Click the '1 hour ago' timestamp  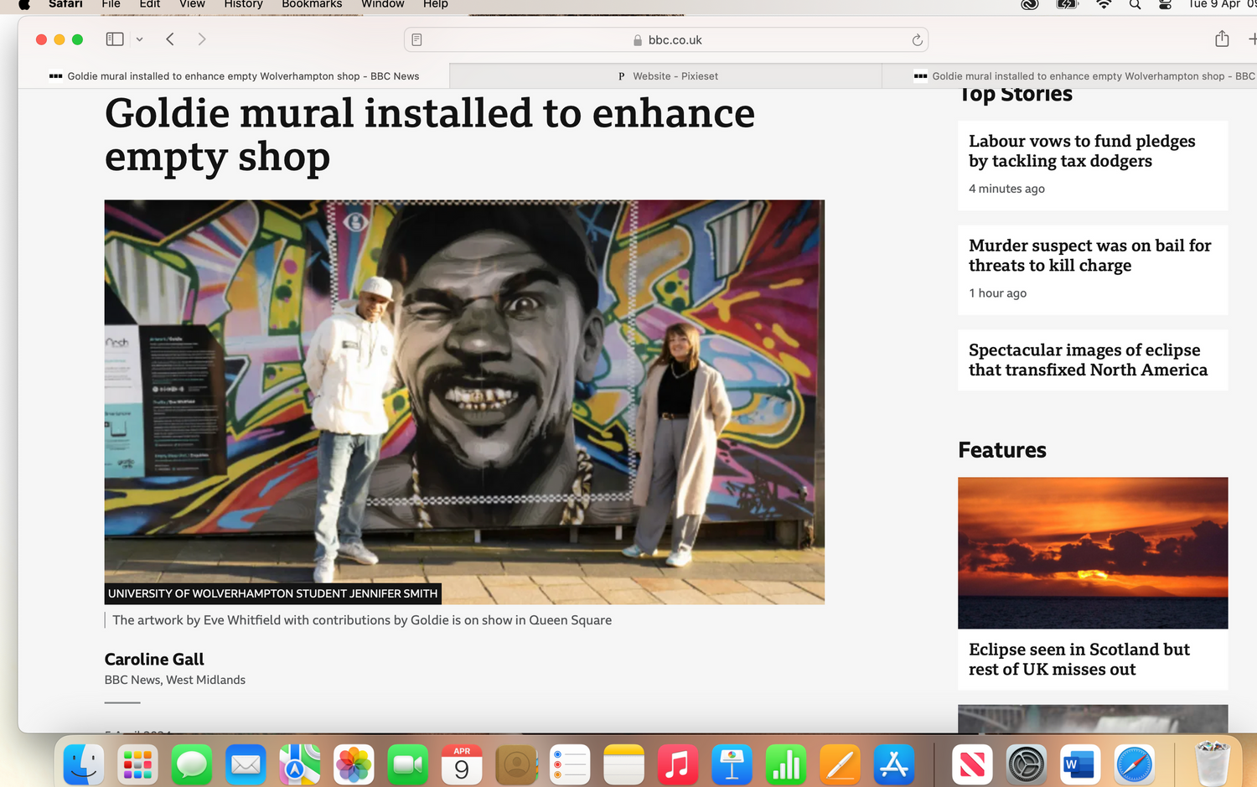(997, 293)
